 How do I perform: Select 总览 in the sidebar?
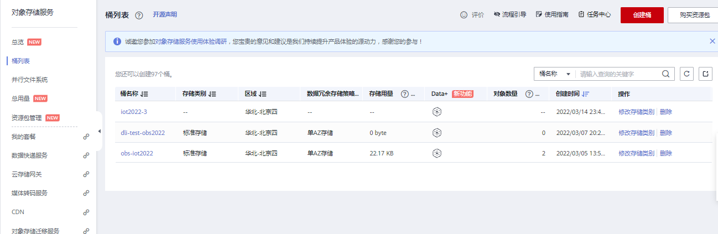point(18,42)
